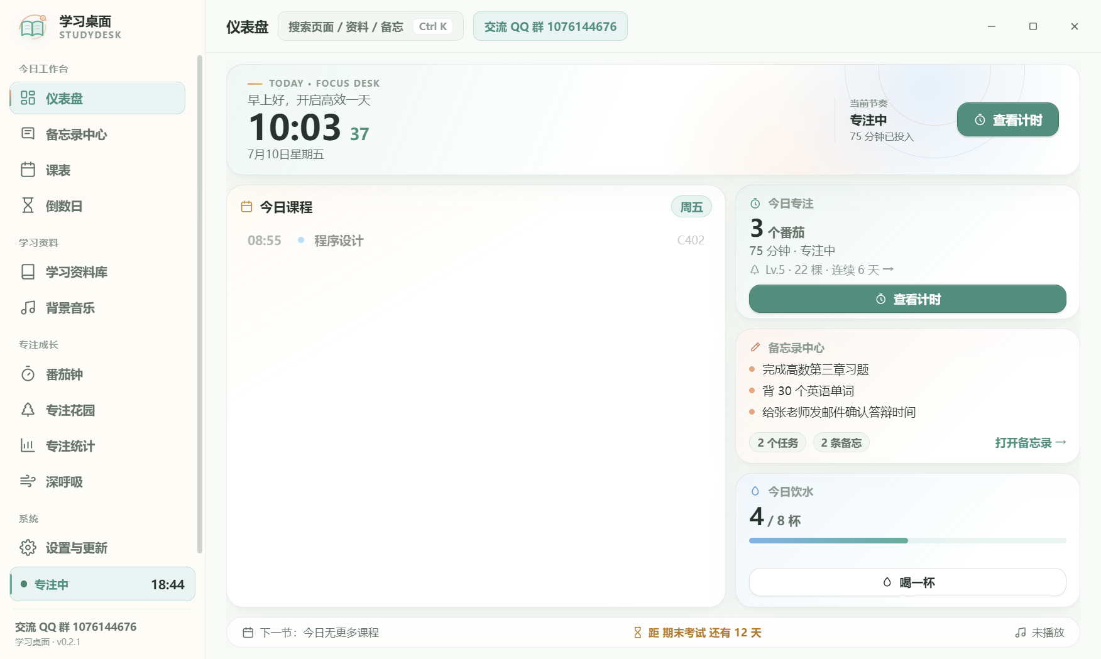Viewport: 1101px width, 659px height.
Task: Click the 深呼吸 wind icon
Action: coord(28,481)
